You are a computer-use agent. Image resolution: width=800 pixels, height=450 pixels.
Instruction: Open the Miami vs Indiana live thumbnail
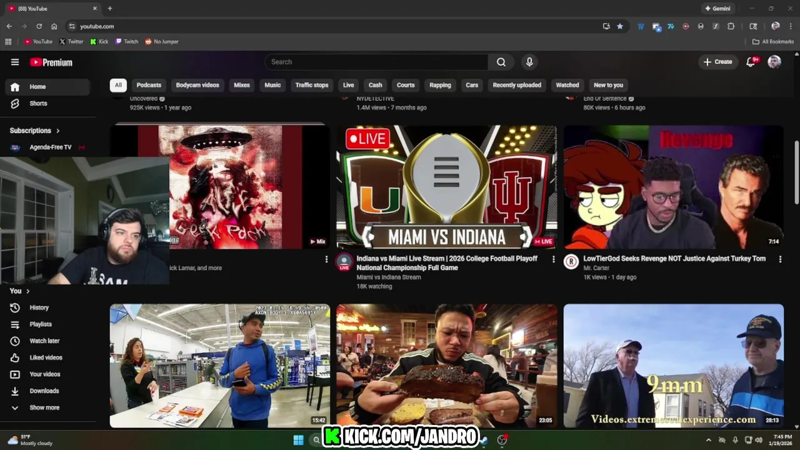point(447,187)
